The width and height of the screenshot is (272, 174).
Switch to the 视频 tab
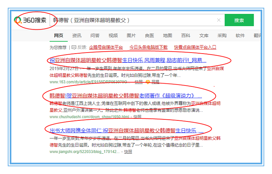click(x=113, y=36)
